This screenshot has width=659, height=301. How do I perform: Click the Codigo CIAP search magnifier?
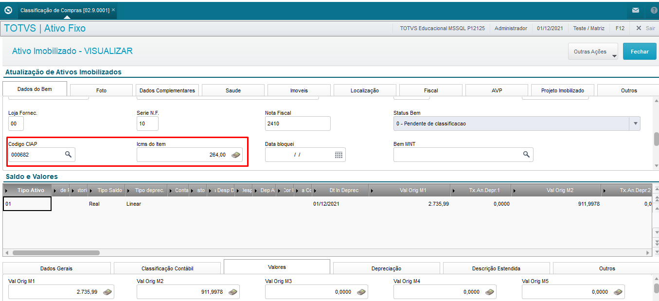point(69,155)
